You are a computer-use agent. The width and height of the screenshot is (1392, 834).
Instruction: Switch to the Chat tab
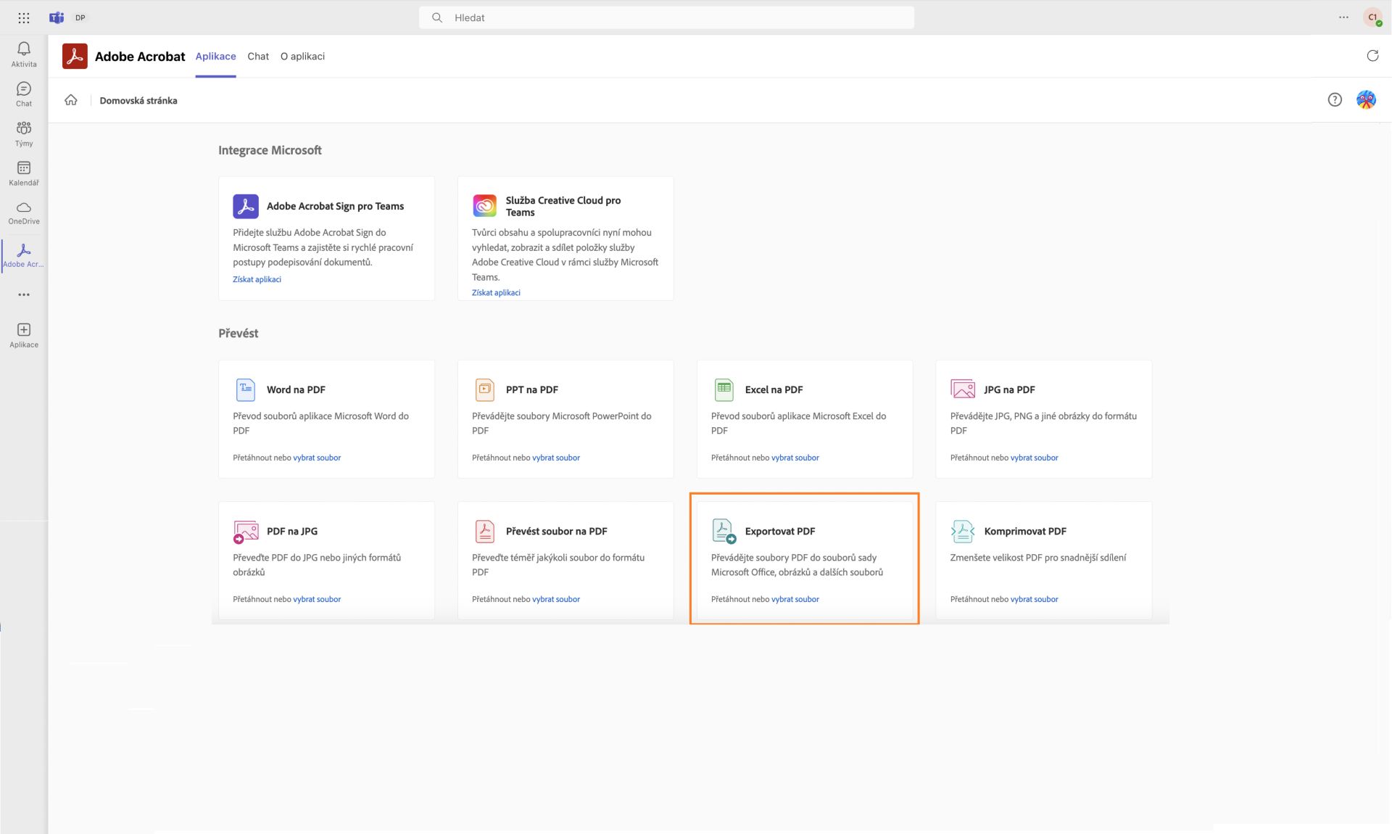(x=258, y=56)
